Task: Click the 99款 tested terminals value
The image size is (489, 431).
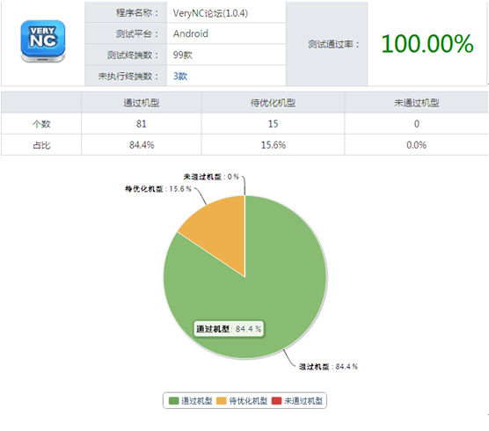Action: 183,55
